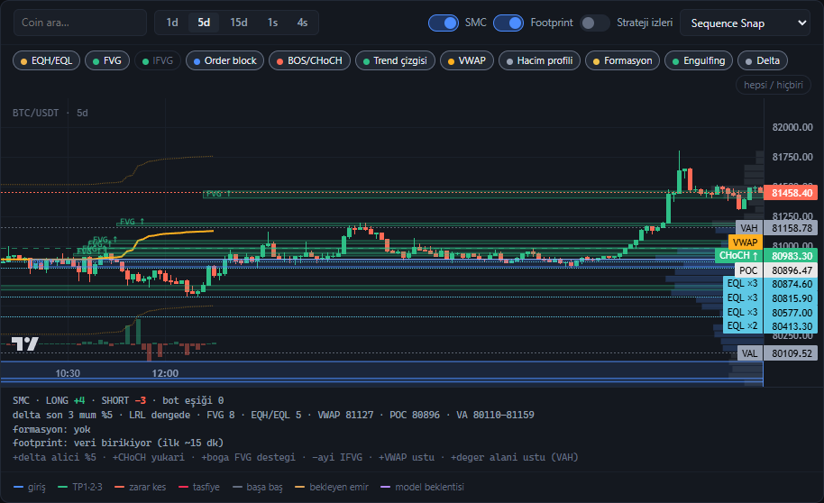Viewport: 824px width, 503px height.
Task: Click the zarar kes legend entry
Action: pyautogui.click(x=141, y=488)
